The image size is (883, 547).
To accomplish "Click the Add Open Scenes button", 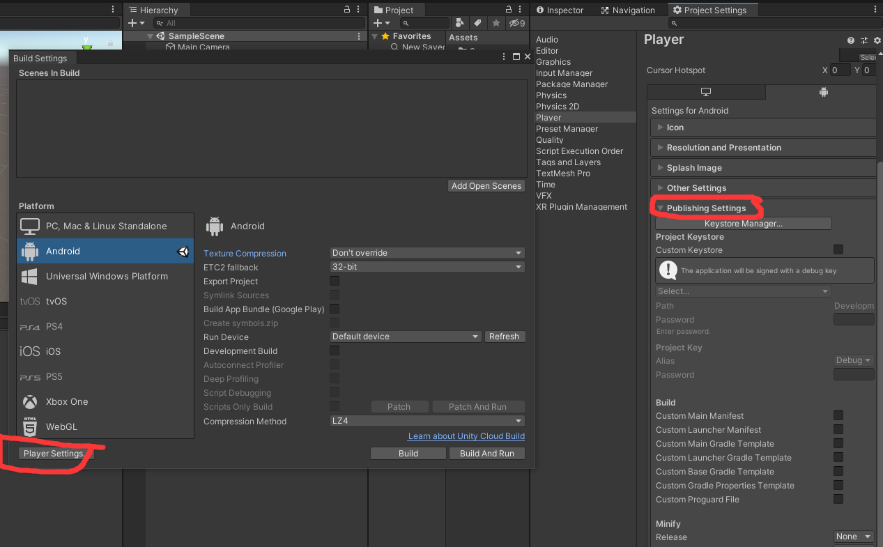I will coord(486,186).
